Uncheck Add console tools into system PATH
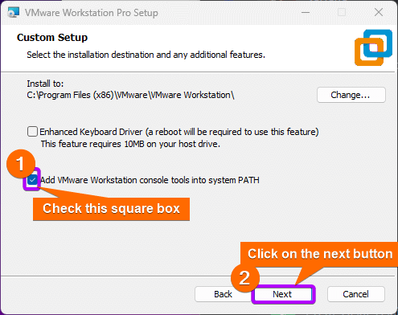The image size is (398, 315). [x=32, y=180]
